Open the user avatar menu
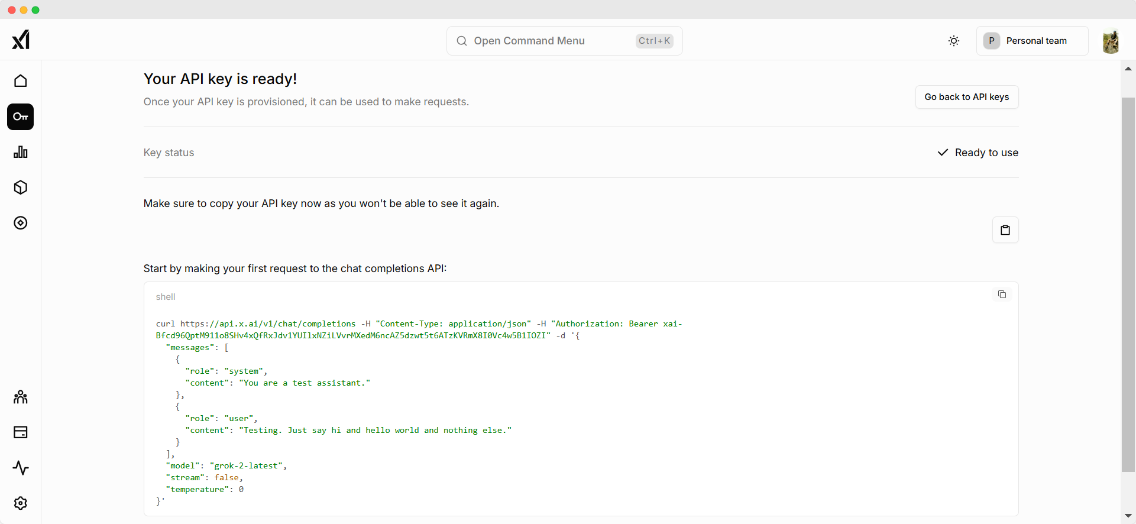 pyautogui.click(x=1111, y=41)
